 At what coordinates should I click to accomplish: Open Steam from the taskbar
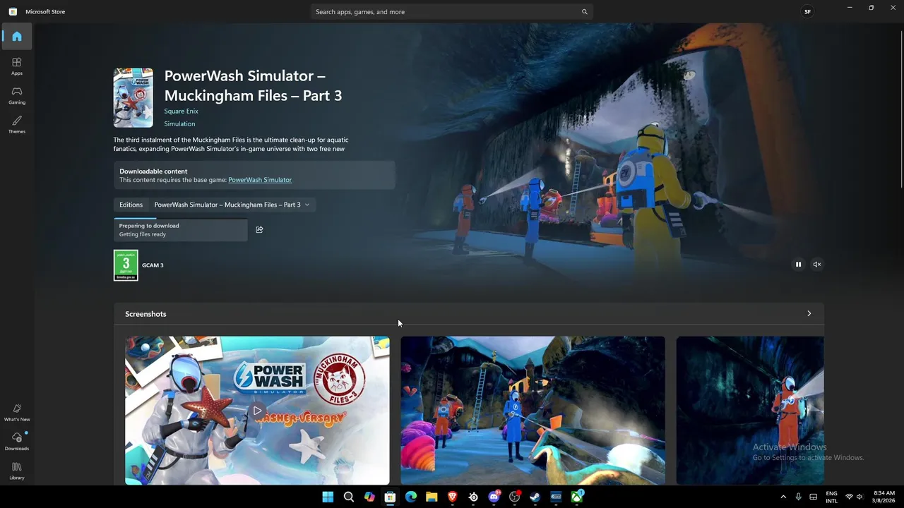(x=535, y=497)
